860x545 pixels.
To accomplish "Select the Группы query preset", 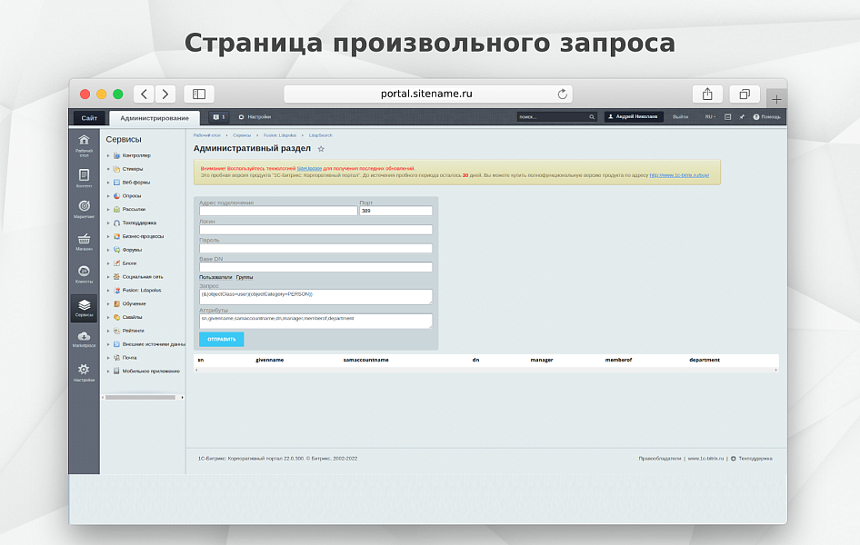I will pyautogui.click(x=245, y=277).
